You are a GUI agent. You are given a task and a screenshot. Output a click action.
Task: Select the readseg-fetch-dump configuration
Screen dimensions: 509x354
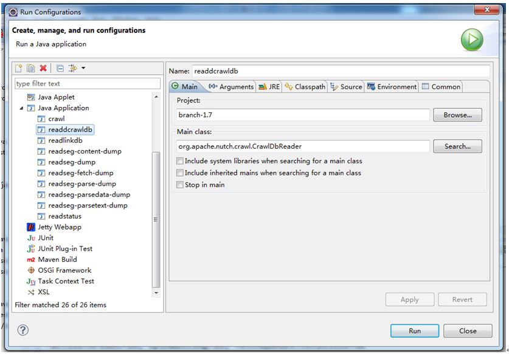[x=80, y=173]
